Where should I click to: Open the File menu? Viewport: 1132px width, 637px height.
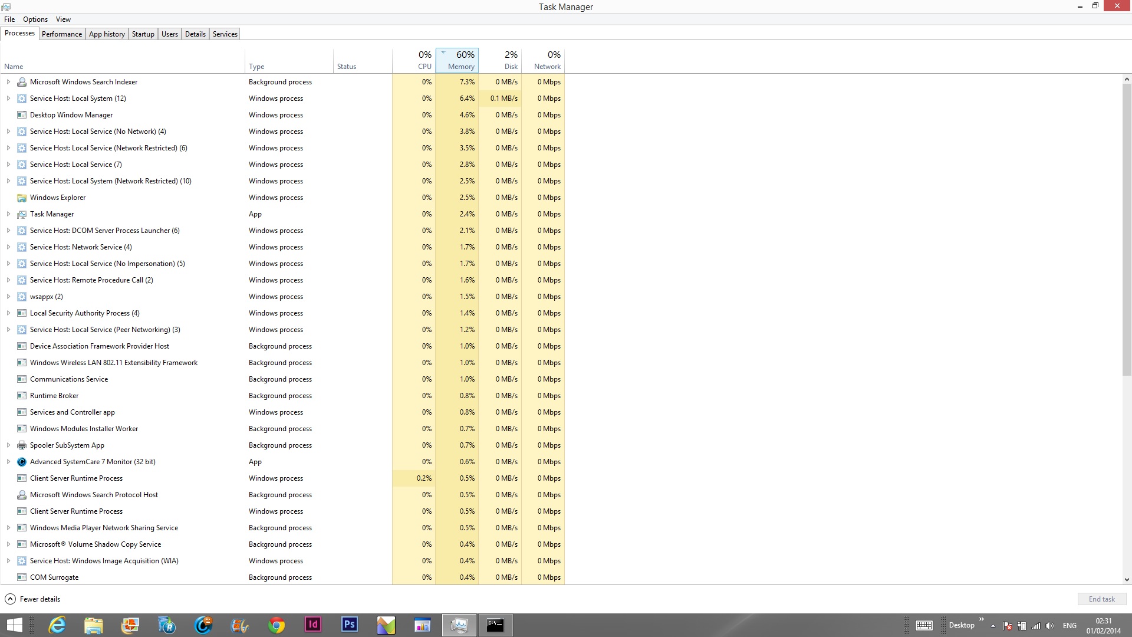pyautogui.click(x=9, y=19)
